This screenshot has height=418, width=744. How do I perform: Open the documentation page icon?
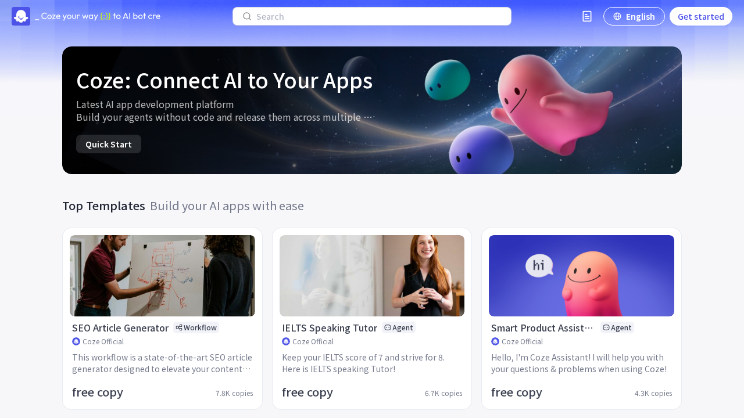click(x=587, y=16)
